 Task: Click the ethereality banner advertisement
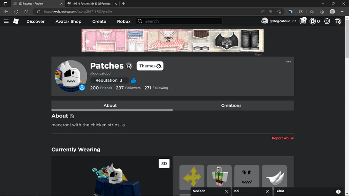coord(173,40)
